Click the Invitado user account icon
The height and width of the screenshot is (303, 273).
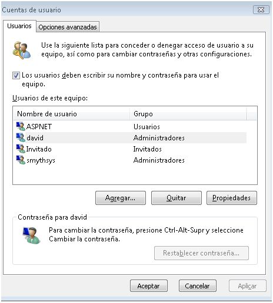coord(21,149)
